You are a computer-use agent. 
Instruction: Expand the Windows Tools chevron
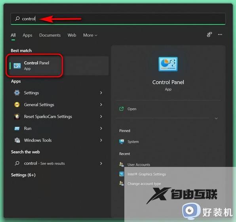tap(101, 140)
